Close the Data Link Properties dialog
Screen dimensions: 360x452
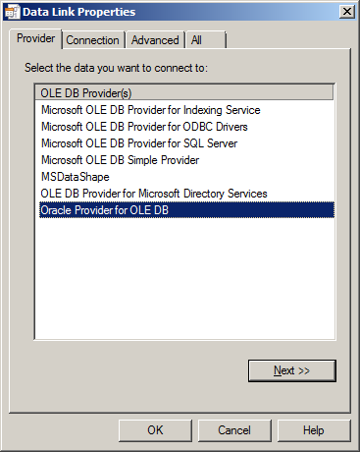pos(347,12)
